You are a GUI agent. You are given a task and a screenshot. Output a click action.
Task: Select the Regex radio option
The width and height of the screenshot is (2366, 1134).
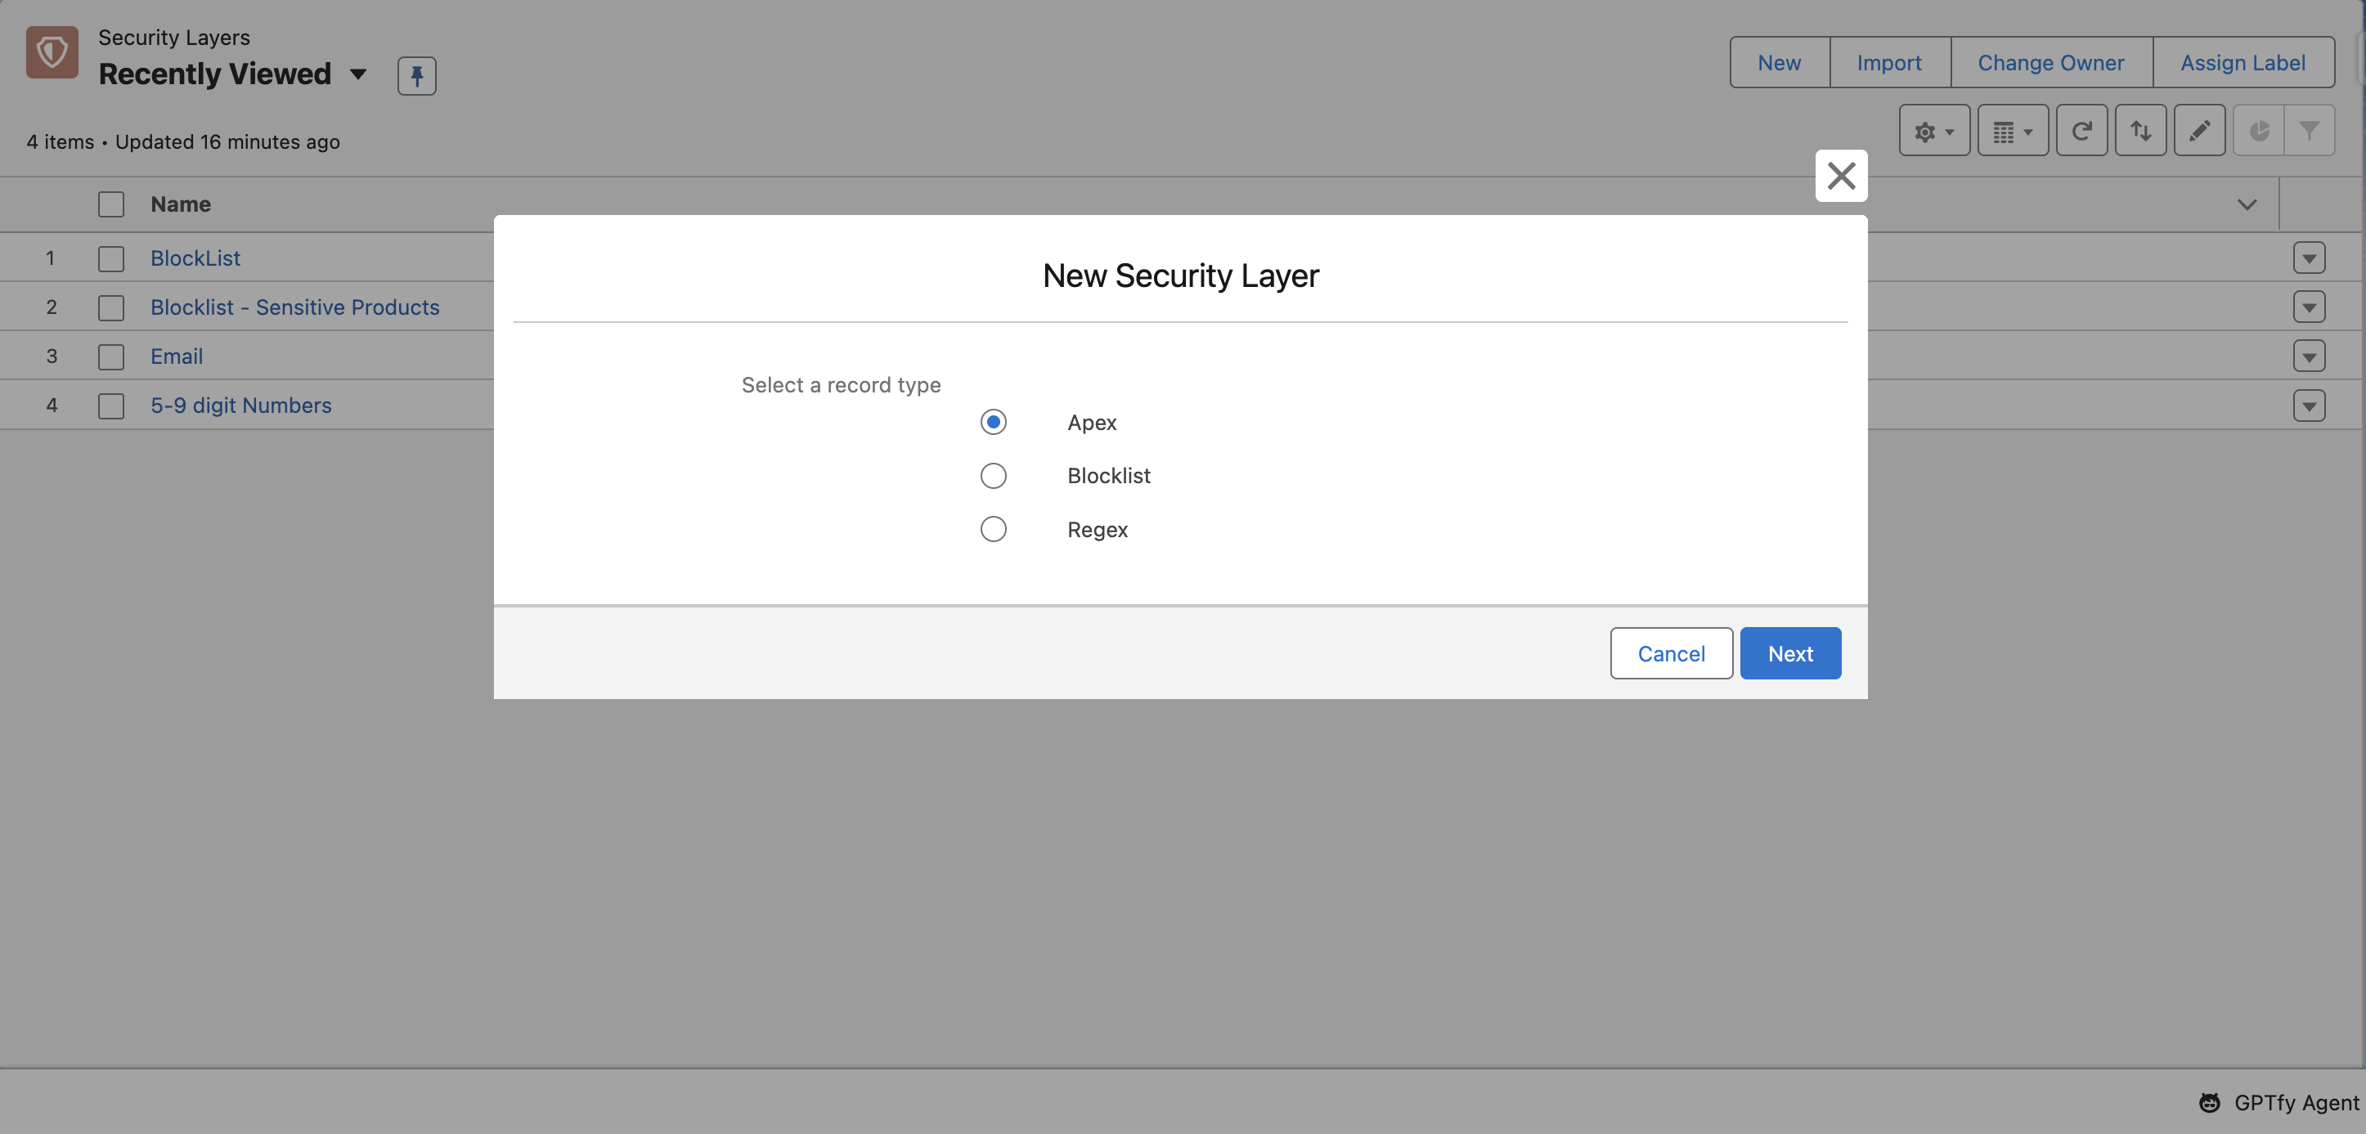(993, 530)
